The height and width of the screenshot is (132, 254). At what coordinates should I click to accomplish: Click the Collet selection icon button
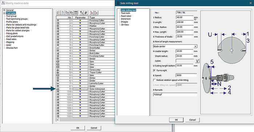click(x=197, y=61)
